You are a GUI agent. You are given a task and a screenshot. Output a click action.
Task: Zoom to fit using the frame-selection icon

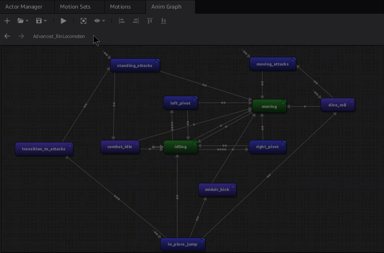(84, 21)
